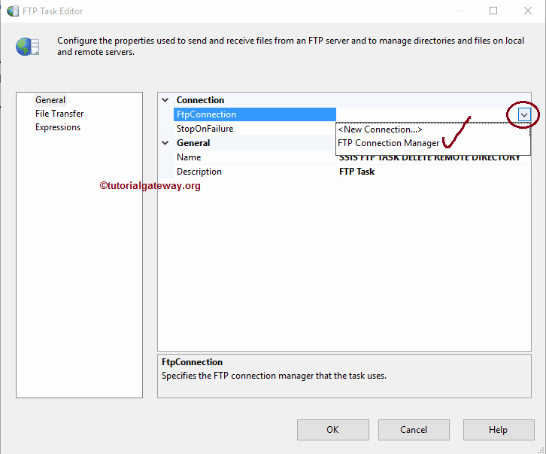
Task: Select FTP Connection Manager option
Action: pyautogui.click(x=388, y=143)
